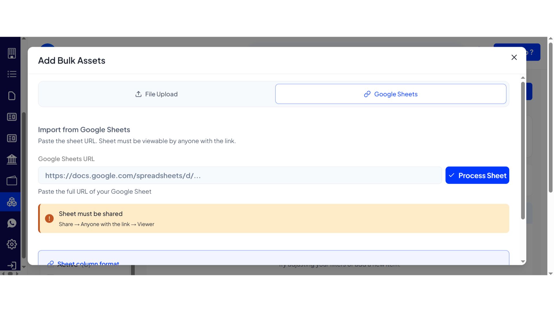Open the WhatsApp sidebar icon
554x312 pixels.
pyautogui.click(x=12, y=223)
